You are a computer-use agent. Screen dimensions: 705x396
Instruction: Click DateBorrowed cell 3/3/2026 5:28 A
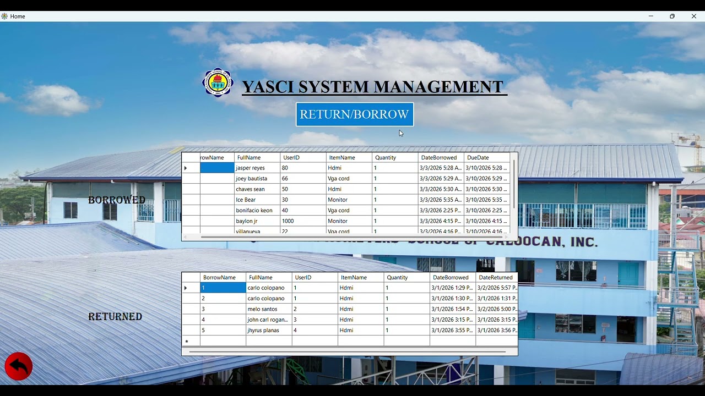441,168
